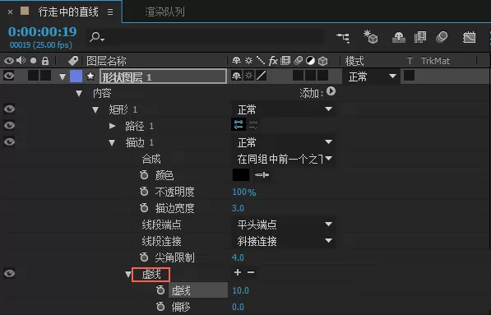
Task: Toggle stopwatch for 颜色 property
Action: 144,174
